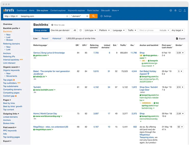Open the user account icon
The height and width of the screenshot is (148, 190).
(185, 10)
